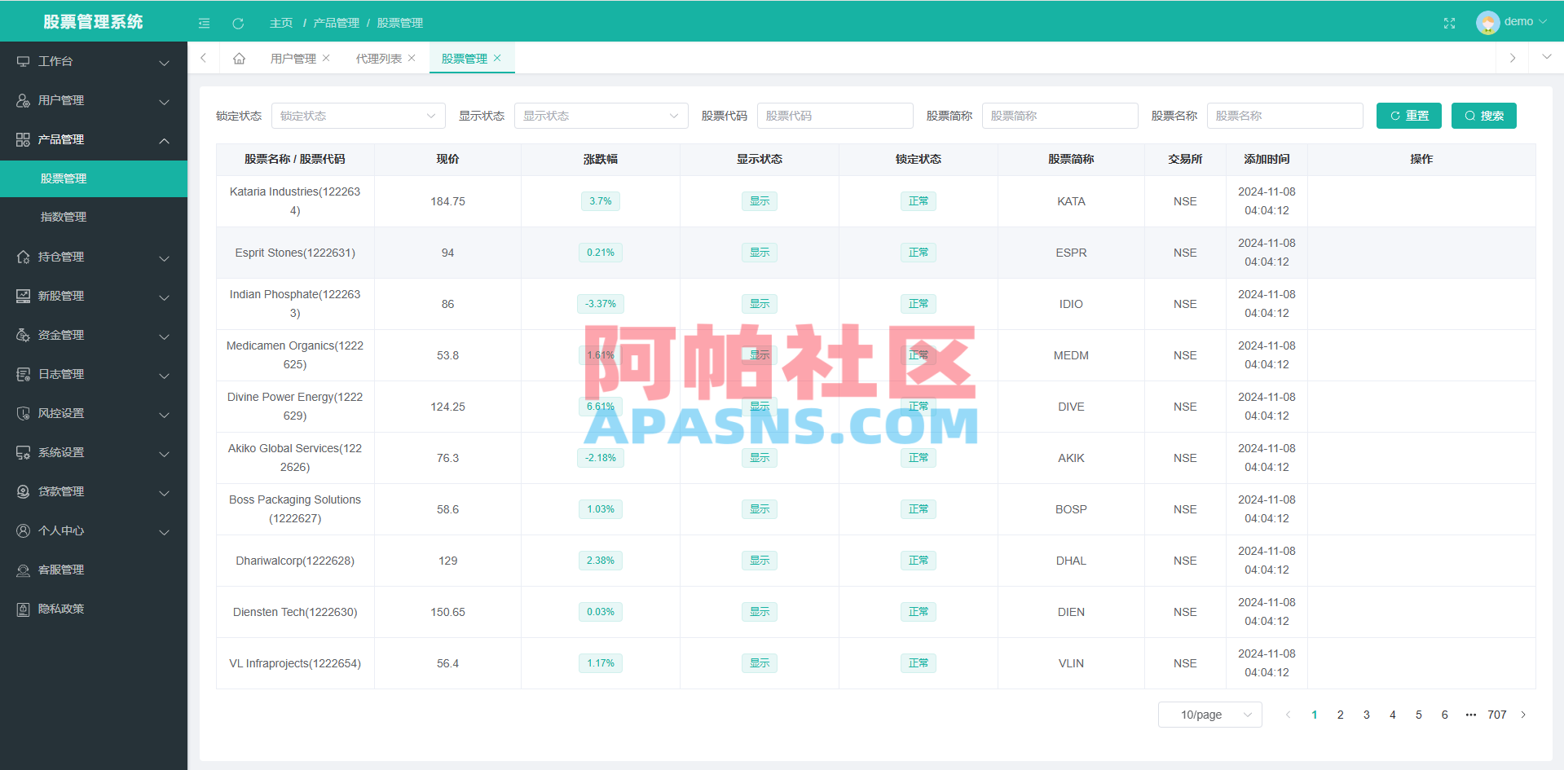1564x770 pixels.
Task: Toggle display status for Esprit Stones
Action: pyautogui.click(x=759, y=253)
